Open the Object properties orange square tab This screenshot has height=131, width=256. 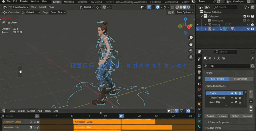click(199, 104)
